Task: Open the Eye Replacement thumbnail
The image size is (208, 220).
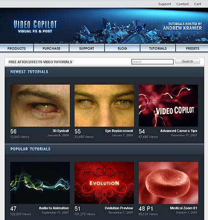Action: pos(104,106)
